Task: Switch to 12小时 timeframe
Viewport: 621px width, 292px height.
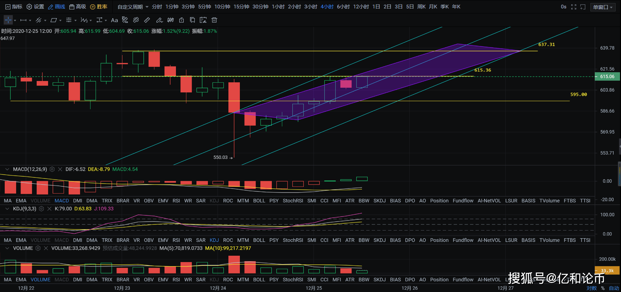Action: pyautogui.click(x=361, y=7)
